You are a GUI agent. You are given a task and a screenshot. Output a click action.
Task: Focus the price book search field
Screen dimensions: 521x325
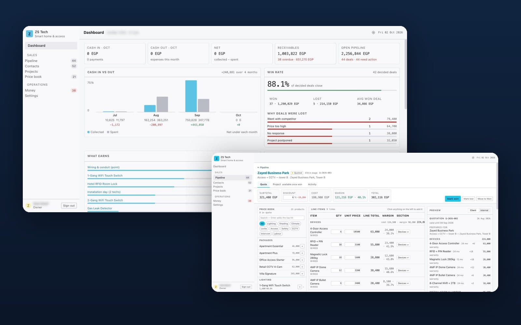(x=282, y=218)
